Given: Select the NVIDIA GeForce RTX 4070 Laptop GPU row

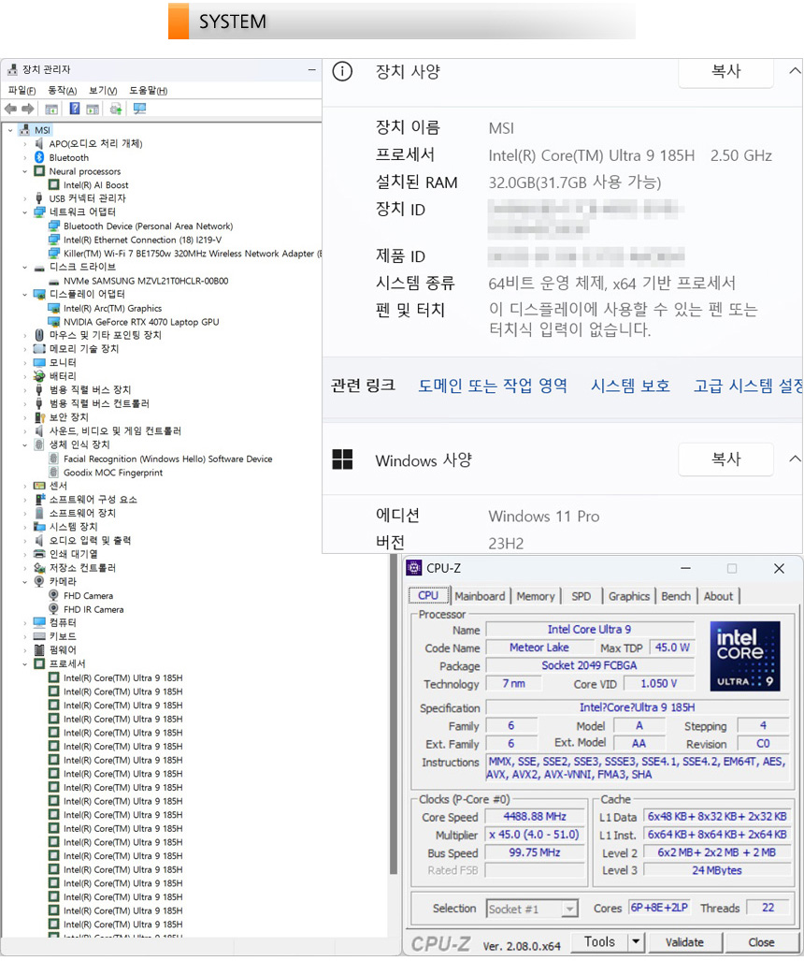Looking at the screenshot, I should (141, 322).
